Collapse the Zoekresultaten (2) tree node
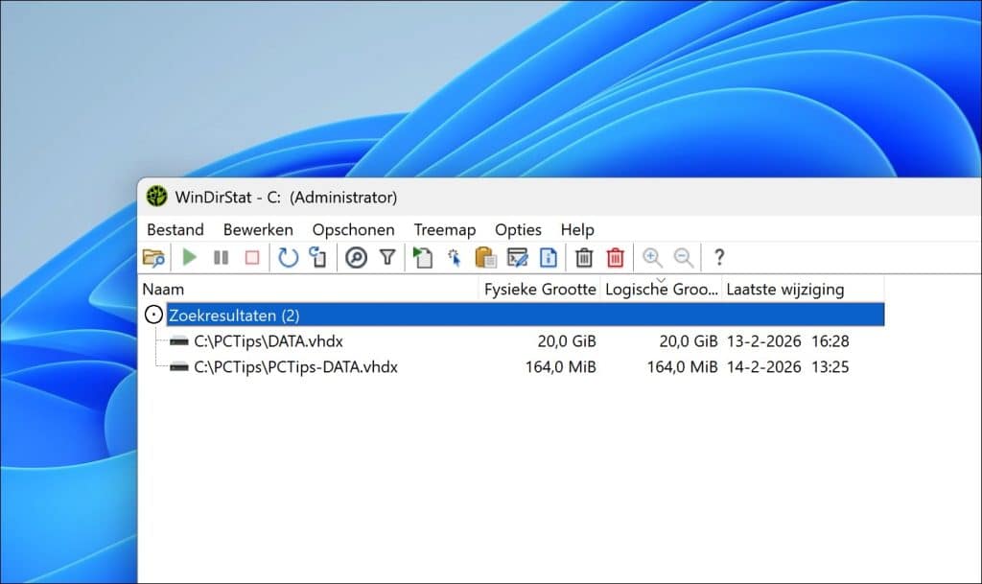Image resolution: width=982 pixels, height=584 pixels. [153, 315]
